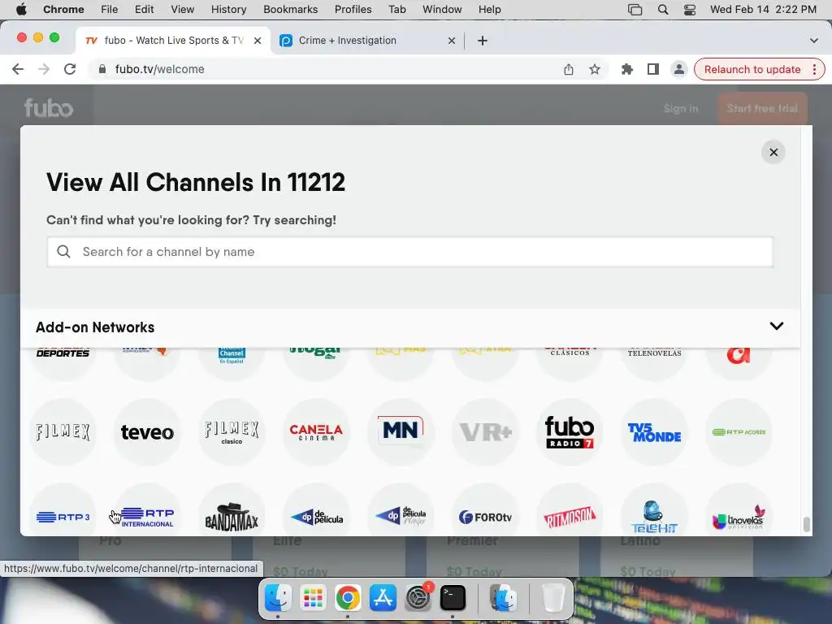Reload the fubo page
This screenshot has width=832, height=624.
(x=70, y=69)
